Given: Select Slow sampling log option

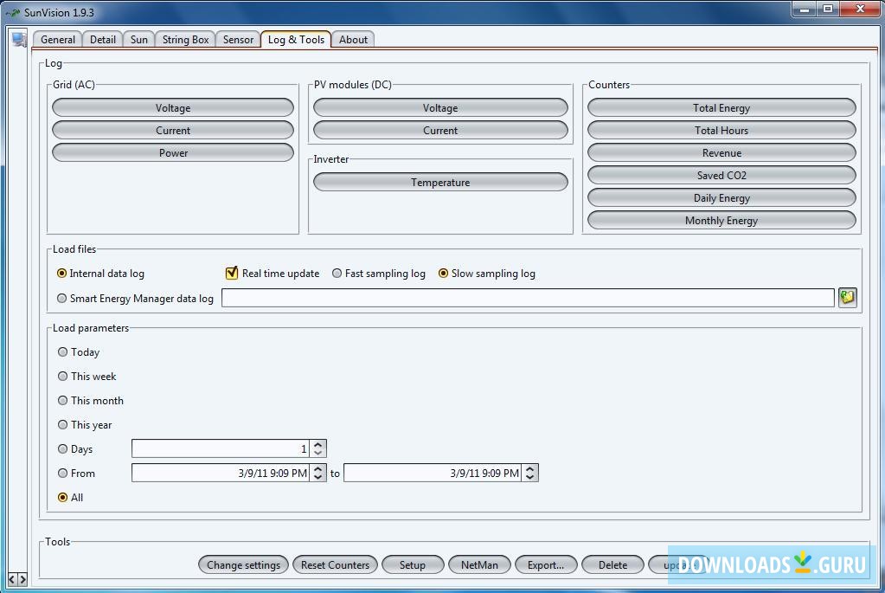Looking at the screenshot, I should coord(444,274).
